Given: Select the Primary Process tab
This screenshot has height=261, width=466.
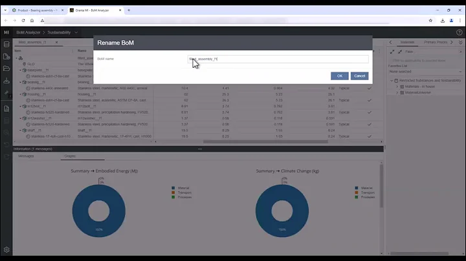Looking at the screenshot, I should 436,42.
